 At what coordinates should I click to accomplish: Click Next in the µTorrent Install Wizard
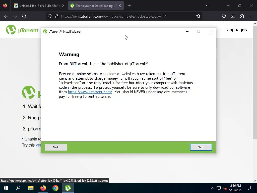pyautogui.click(x=201, y=147)
